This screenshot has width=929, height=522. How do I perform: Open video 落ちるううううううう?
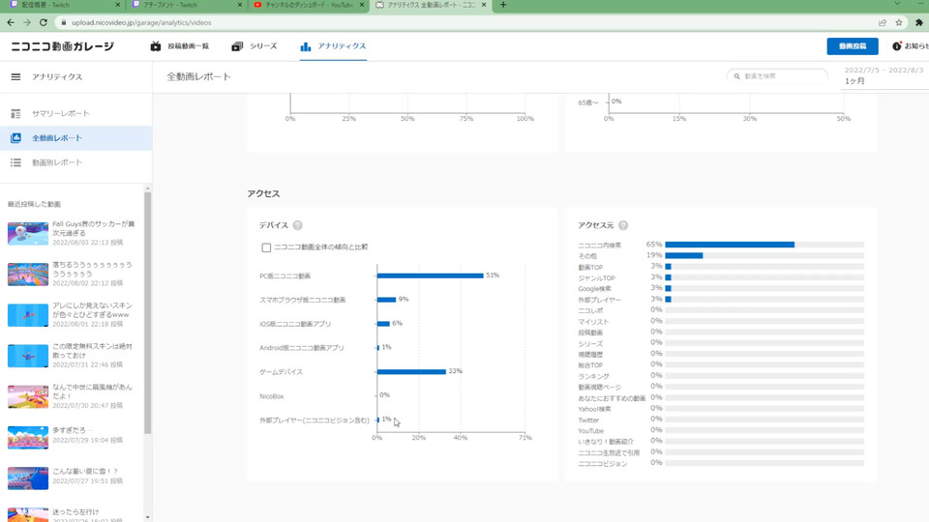click(x=92, y=270)
